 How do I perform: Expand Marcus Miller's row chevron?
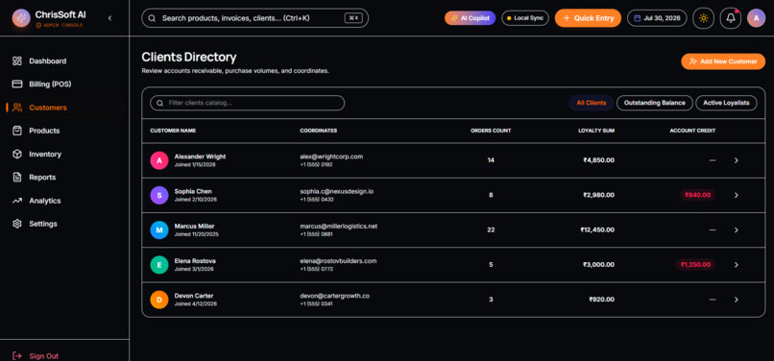736,230
